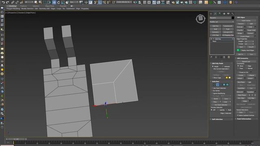Screen dimensions: 260x146
Task: Select the Unlink Selection tool
Action: 17,2
